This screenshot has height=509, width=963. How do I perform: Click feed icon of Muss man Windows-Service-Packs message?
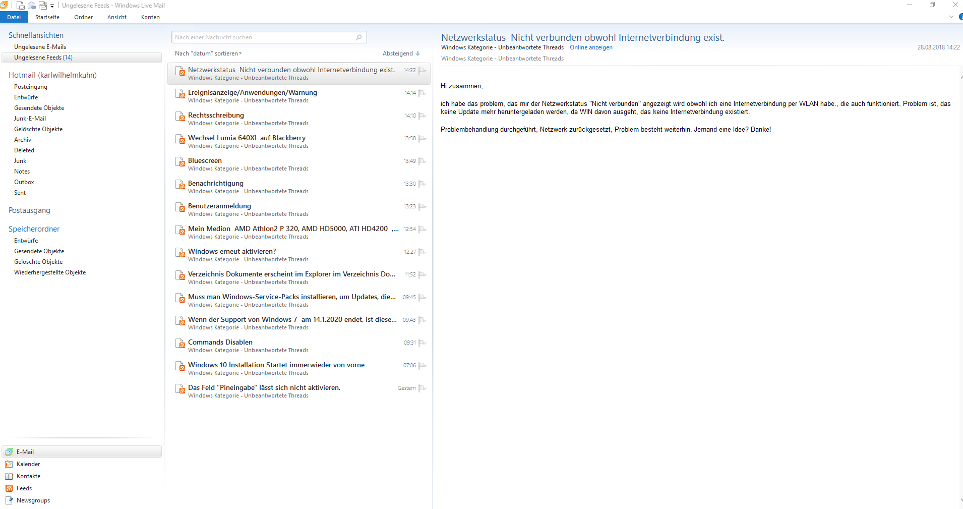point(180,298)
